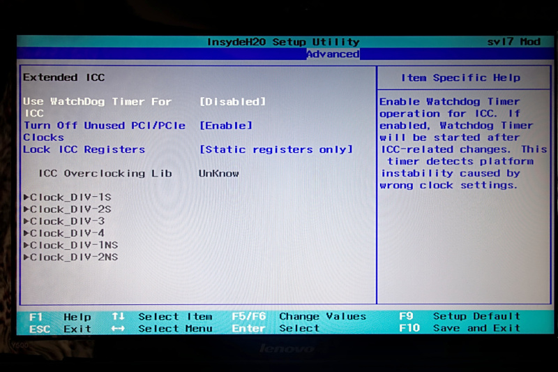Select Turn Off Unused PCI/PCIe Clocks

tap(104, 131)
